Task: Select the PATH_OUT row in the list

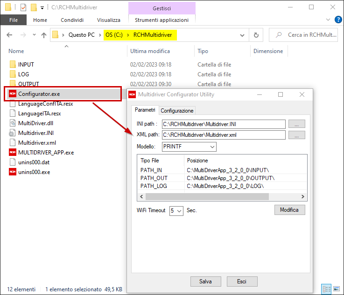Action: pyautogui.click(x=222, y=178)
